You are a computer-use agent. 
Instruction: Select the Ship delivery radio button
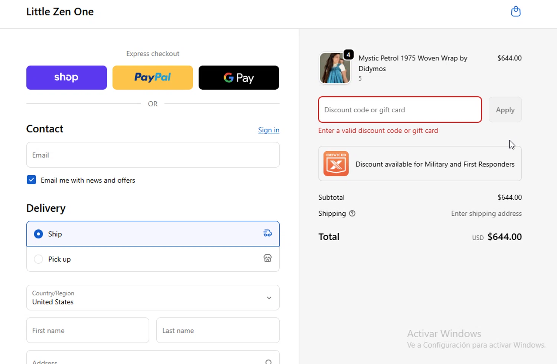[x=38, y=234]
